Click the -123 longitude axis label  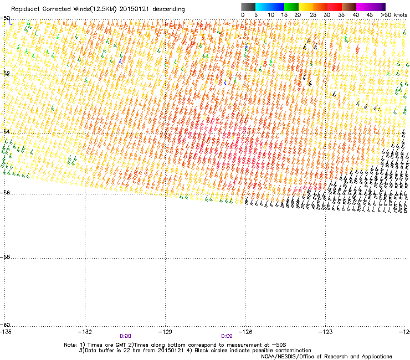(x=326, y=332)
